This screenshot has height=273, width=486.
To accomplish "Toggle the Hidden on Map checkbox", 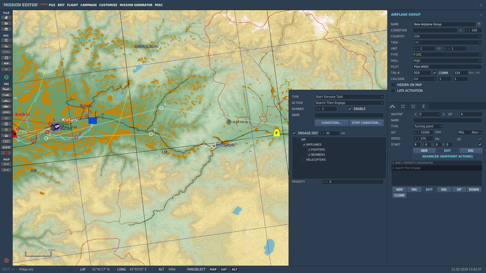I will point(393,85).
